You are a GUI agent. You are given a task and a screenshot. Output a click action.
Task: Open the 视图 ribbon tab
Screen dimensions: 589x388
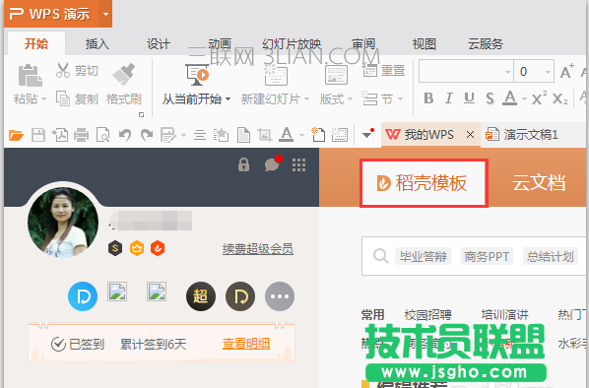click(x=425, y=44)
